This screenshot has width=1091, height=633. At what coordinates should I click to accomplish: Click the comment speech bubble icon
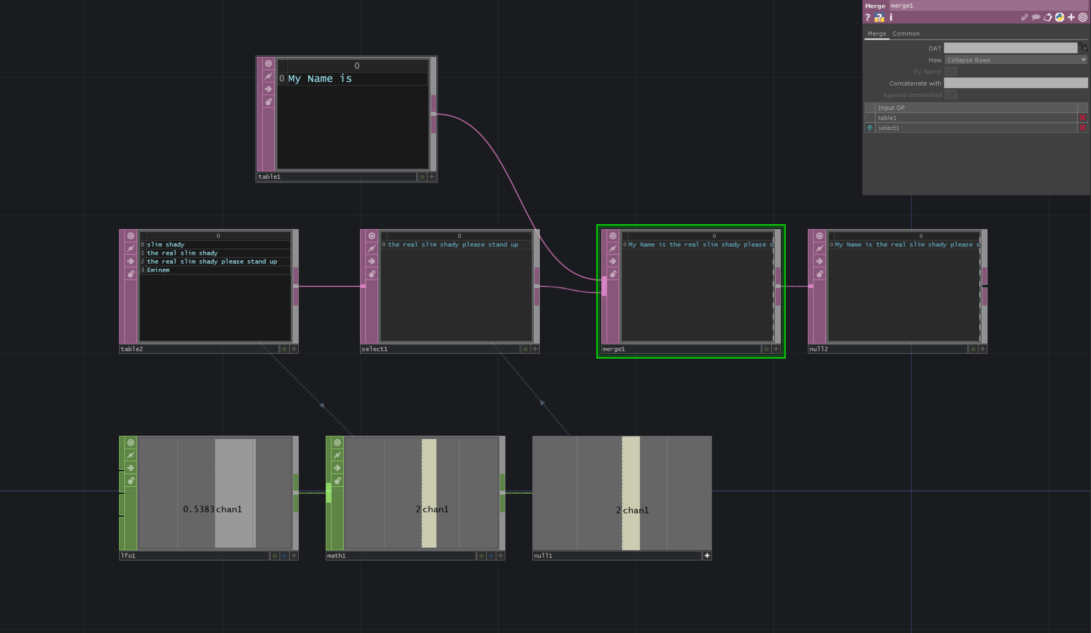click(x=1036, y=17)
